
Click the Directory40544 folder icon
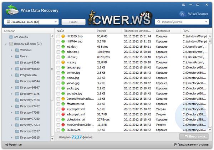click(x=17, y=81)
